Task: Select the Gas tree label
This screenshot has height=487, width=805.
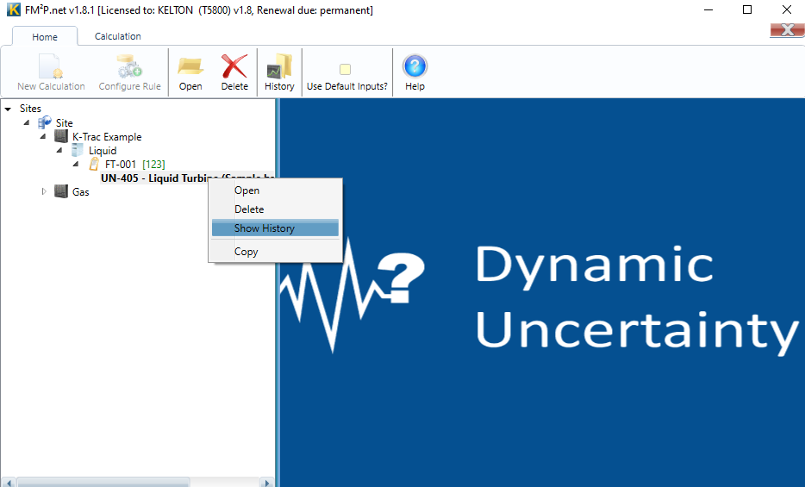Action: tap(81, 192)
